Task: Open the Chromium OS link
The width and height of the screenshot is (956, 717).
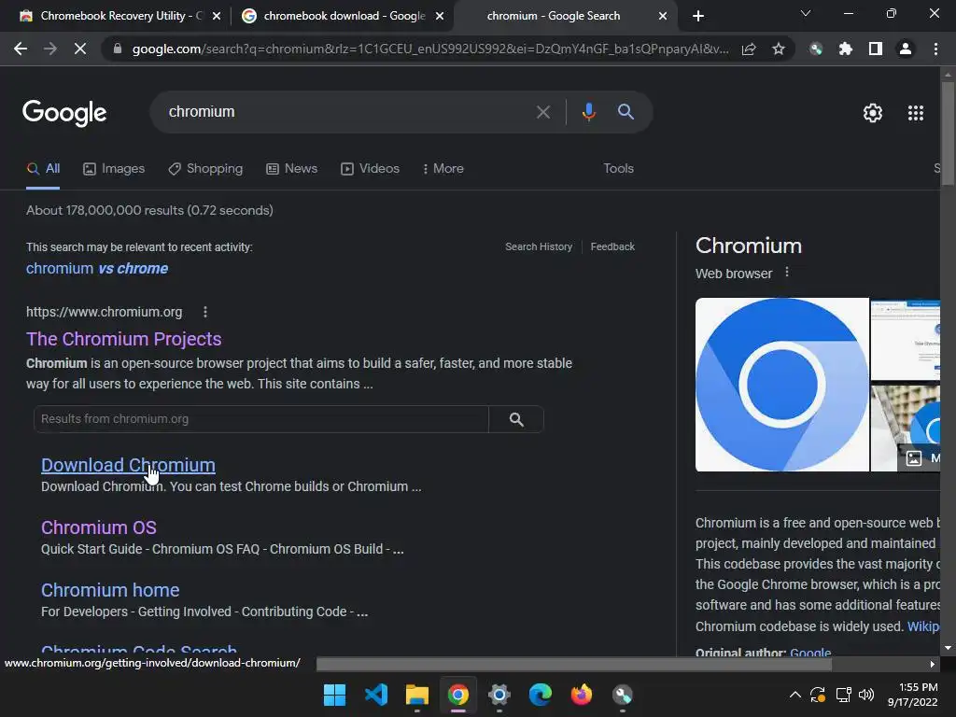Action: tap(99, 528)
